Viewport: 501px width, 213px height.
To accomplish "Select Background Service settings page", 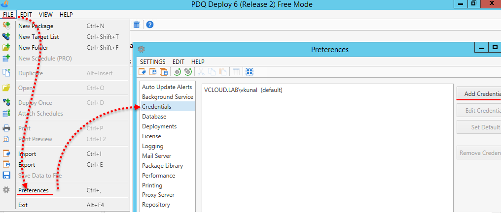I will (168, 97).
